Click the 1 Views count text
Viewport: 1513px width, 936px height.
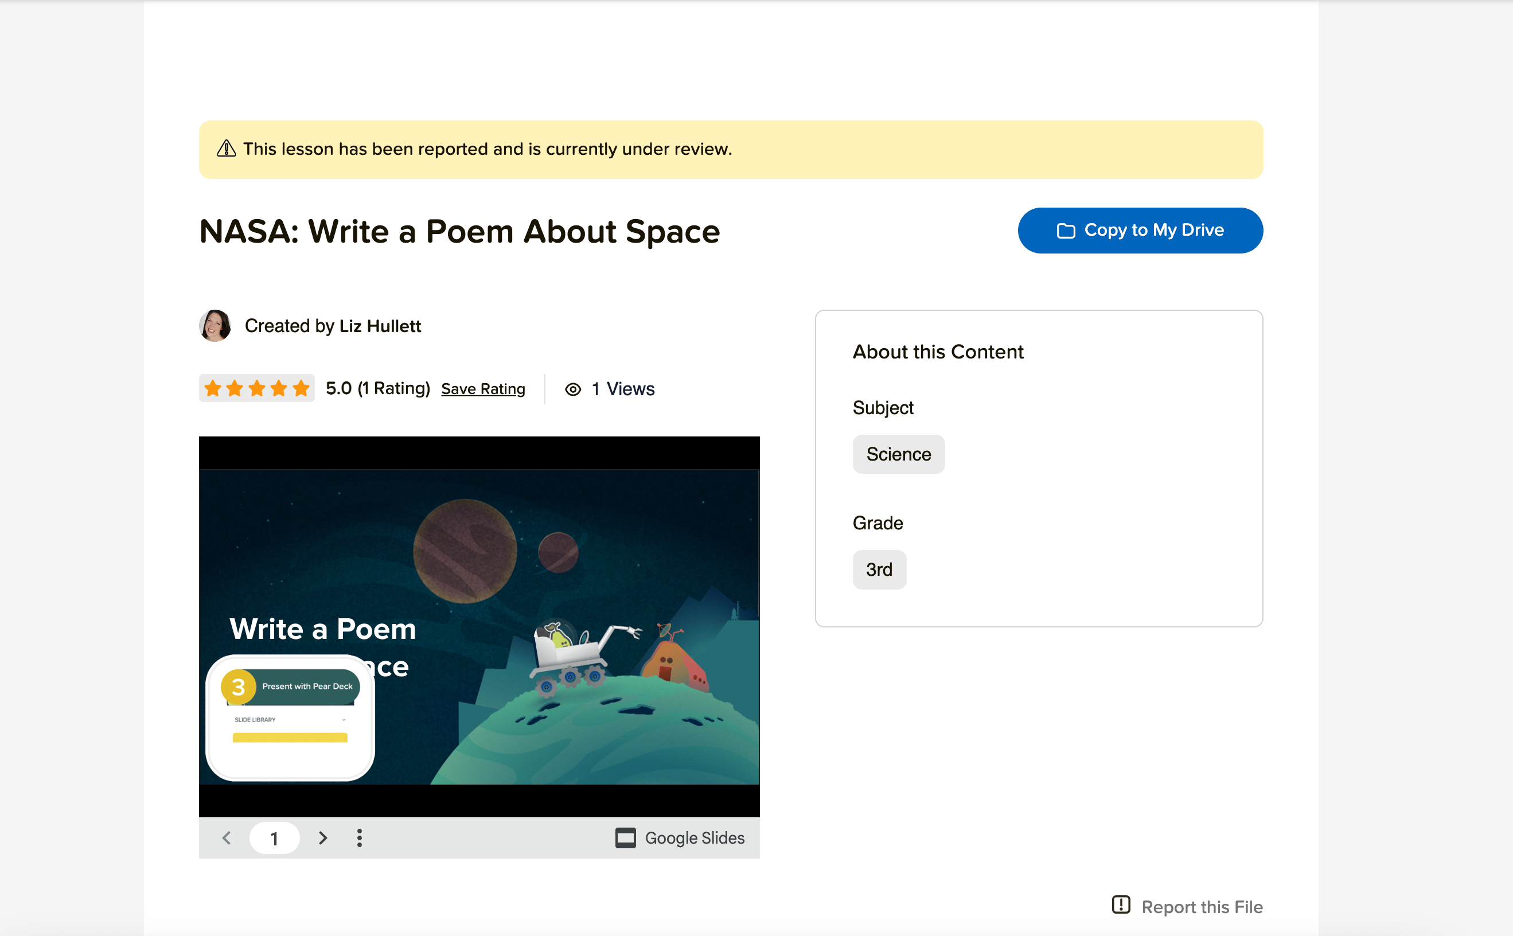(x=623, y=389)
